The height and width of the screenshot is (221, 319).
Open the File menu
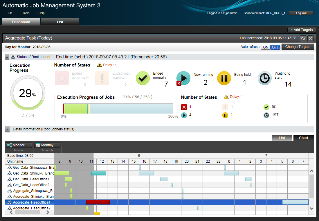coord(10,13)
